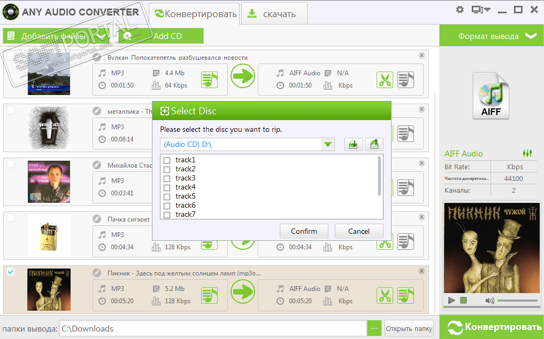Click the preview playback progress bar

click(492, 307)
